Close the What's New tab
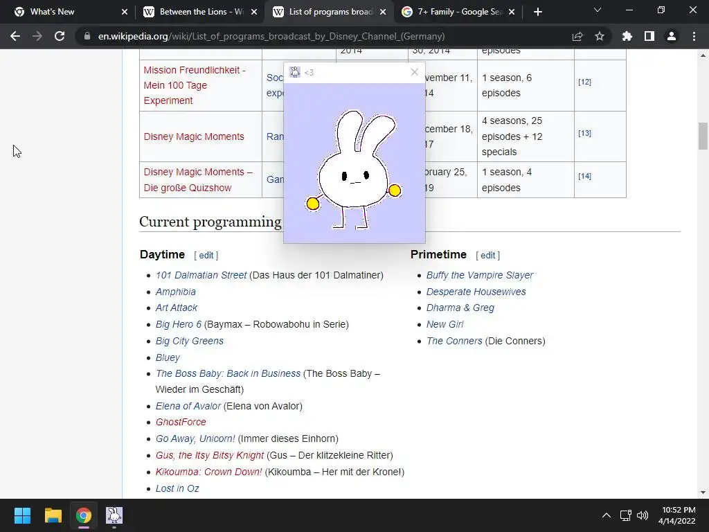The image size is (709, 532). coord(125,12)
